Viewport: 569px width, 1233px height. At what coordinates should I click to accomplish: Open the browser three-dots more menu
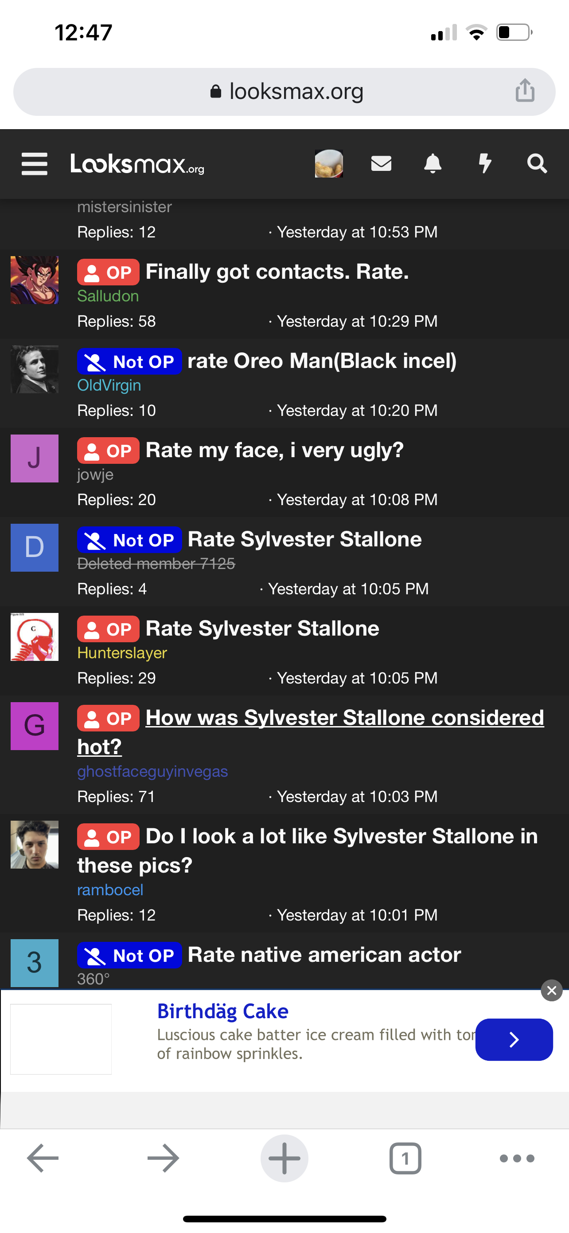click(x=517, y=1158)
